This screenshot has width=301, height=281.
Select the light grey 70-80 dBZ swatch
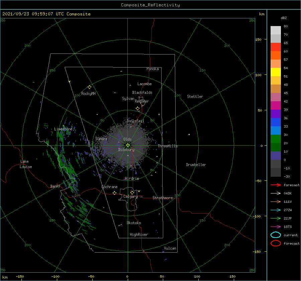click(x=276, y=30)
